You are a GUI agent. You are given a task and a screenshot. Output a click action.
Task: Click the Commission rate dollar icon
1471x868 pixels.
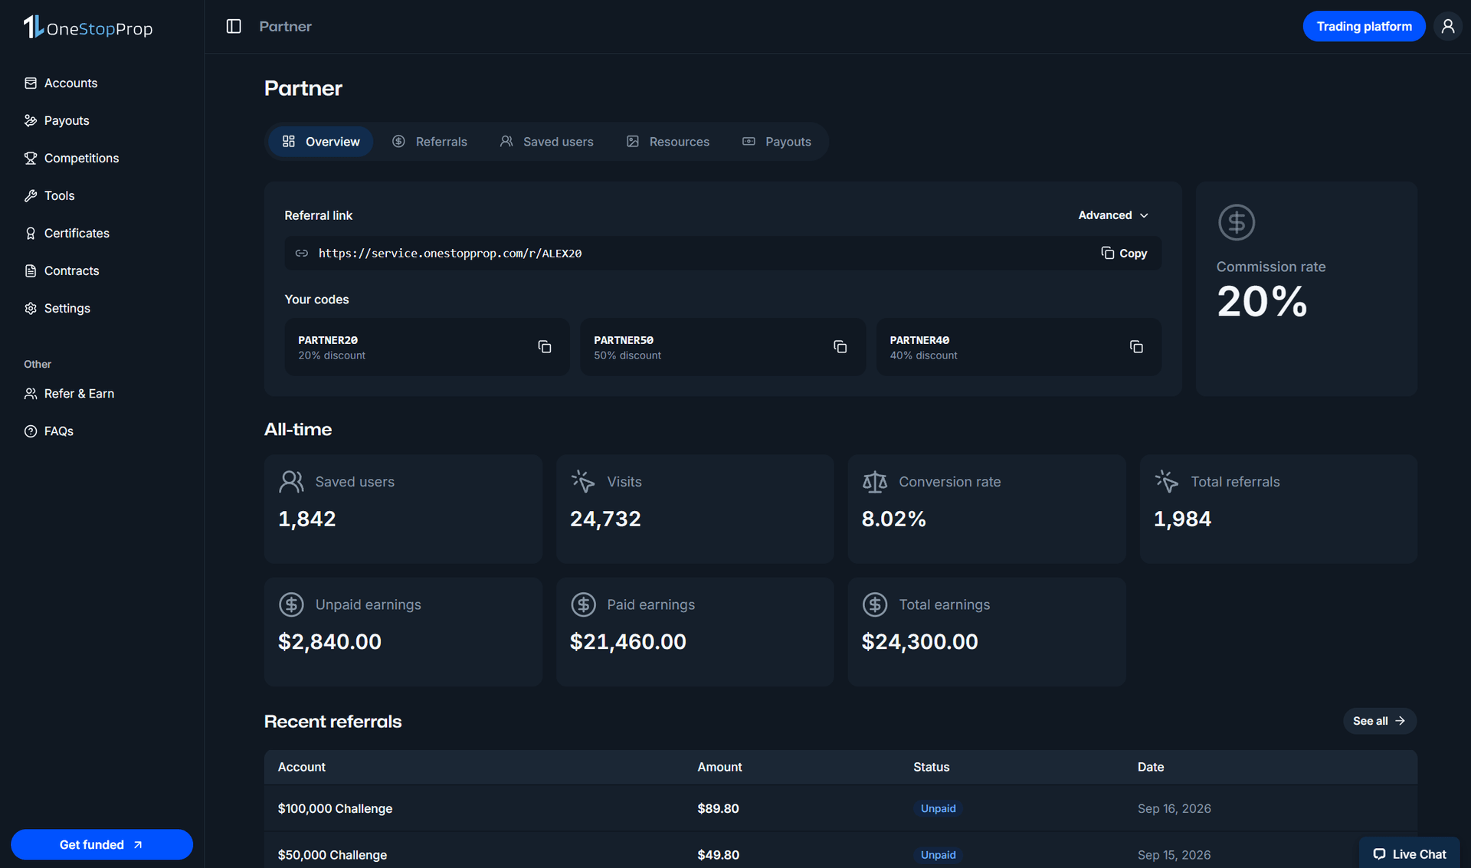[1237, 223]
